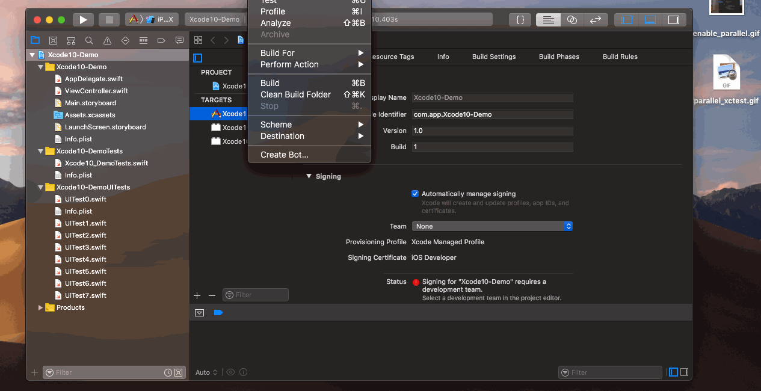Click the Stop square toolbar button
The height and width of the screenshot is (391, 761).
(109, 20)
